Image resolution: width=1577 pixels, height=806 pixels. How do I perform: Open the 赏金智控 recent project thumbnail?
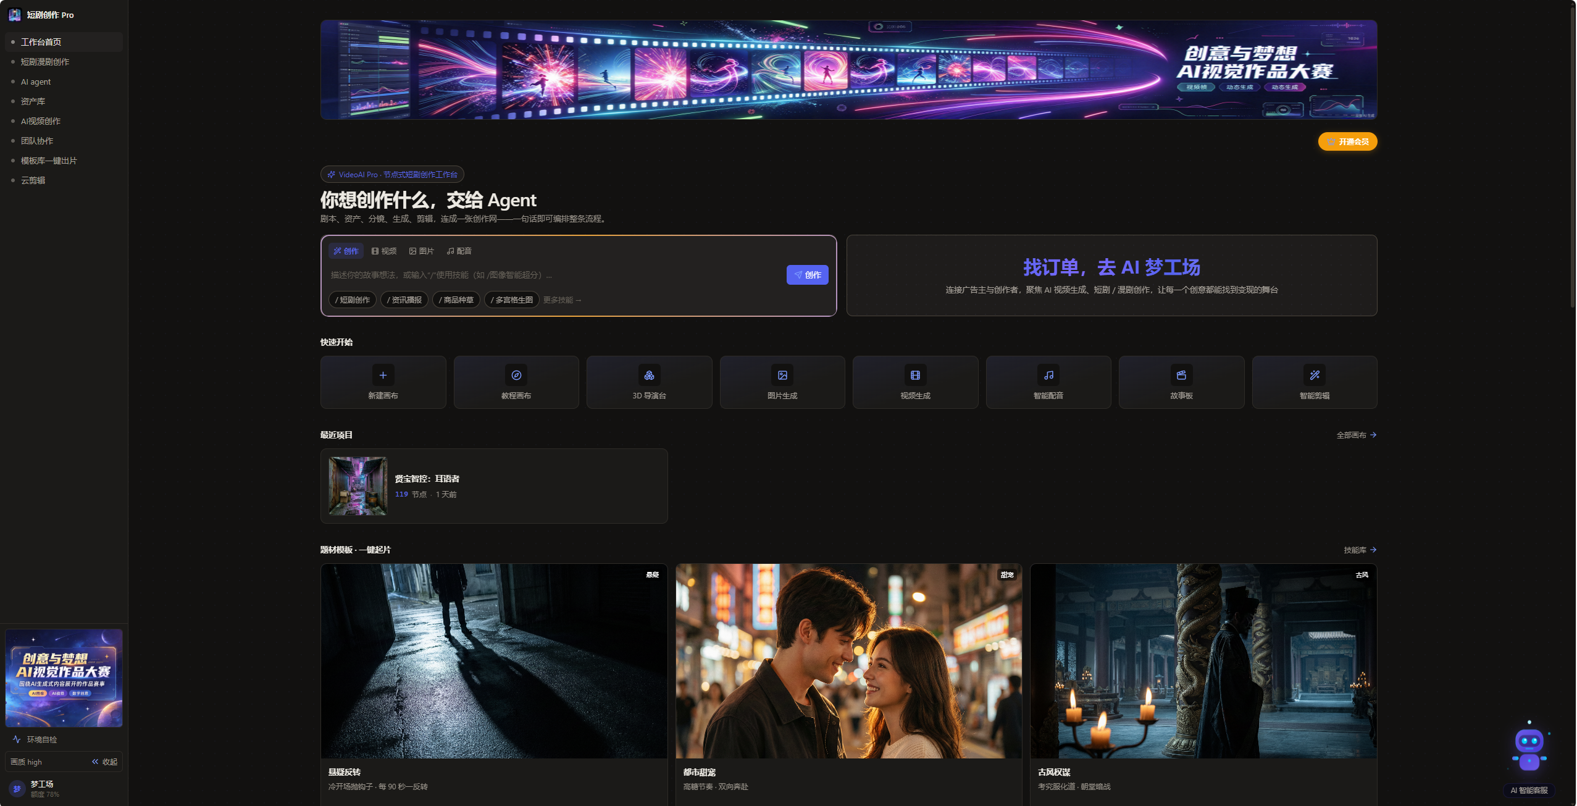click(358, 486)
